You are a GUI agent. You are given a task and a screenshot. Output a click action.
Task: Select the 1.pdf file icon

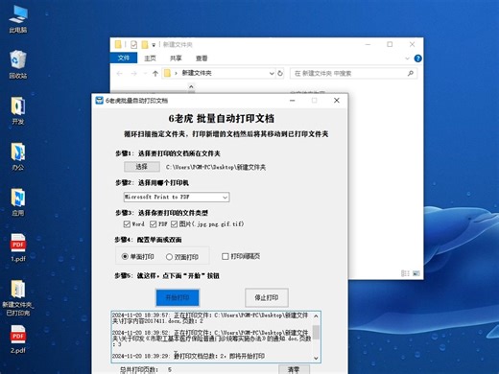point(18,247)
